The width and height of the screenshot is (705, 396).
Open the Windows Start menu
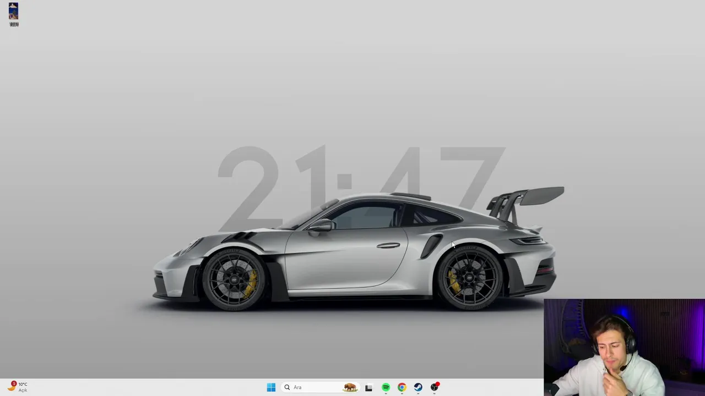click(x=271, y=387)
